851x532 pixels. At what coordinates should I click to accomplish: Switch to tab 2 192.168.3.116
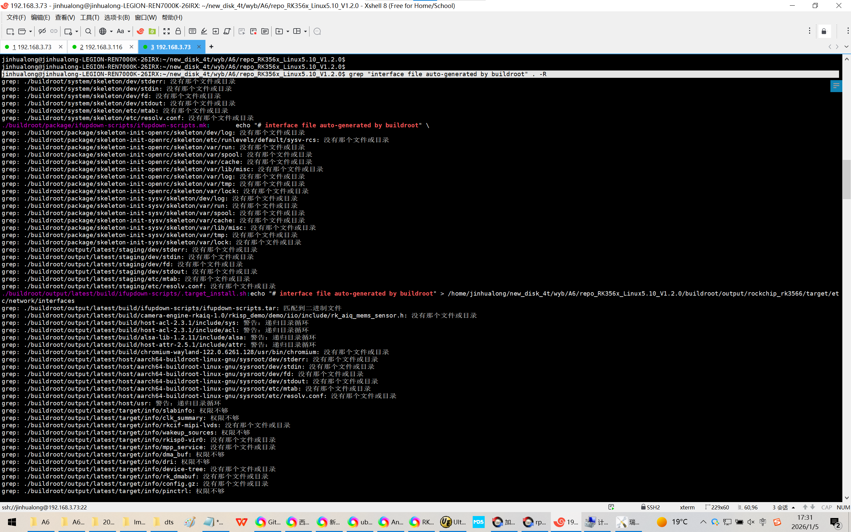101,47
